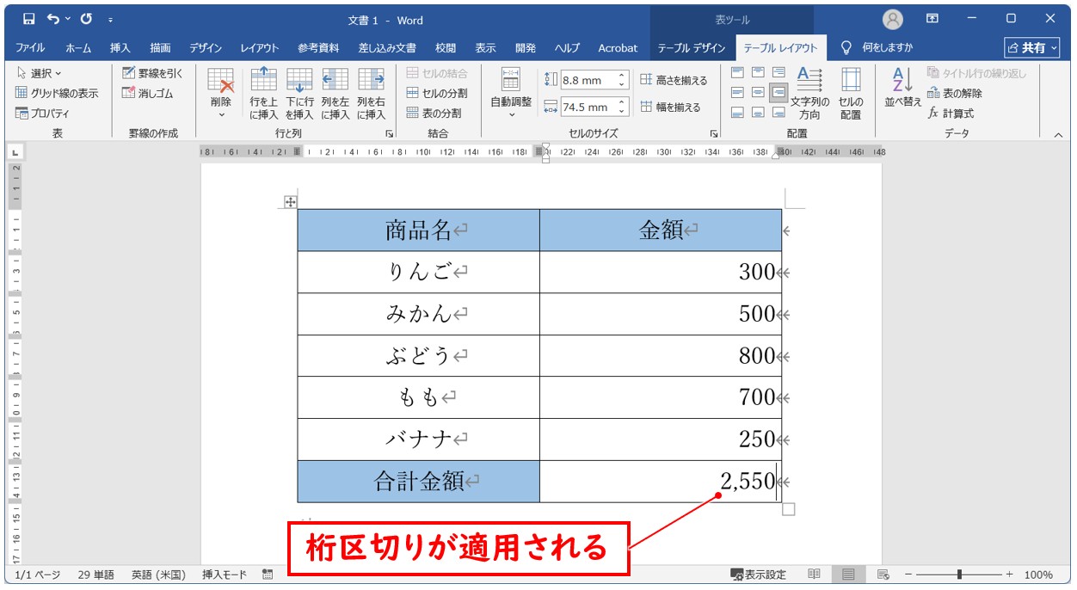Click the 共有 share button

[1032, 48]
